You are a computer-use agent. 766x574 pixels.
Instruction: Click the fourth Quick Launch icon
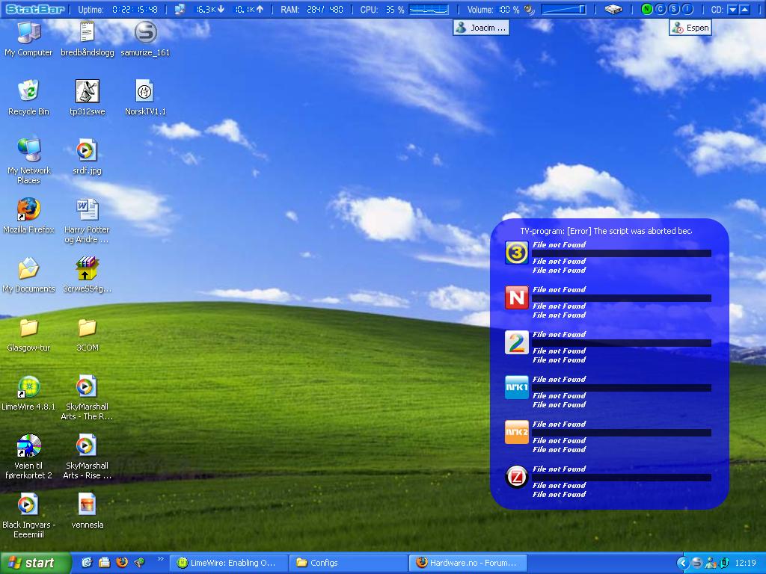click(139, 563)
